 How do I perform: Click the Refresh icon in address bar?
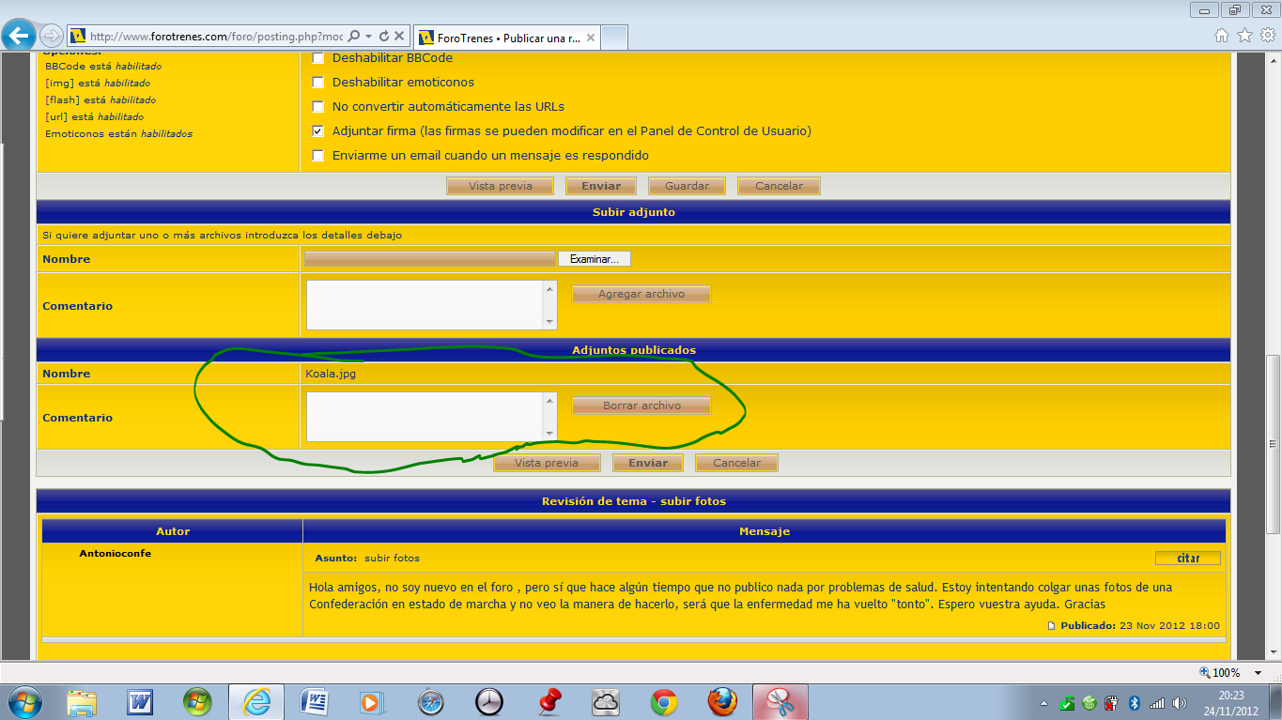[x=384, y=37]
